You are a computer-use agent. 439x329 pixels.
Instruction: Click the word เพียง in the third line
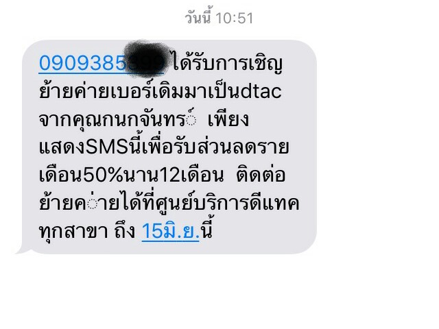click(228, 119)
